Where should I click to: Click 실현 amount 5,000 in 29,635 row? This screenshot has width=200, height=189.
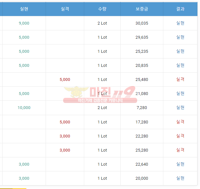[24, 37]
